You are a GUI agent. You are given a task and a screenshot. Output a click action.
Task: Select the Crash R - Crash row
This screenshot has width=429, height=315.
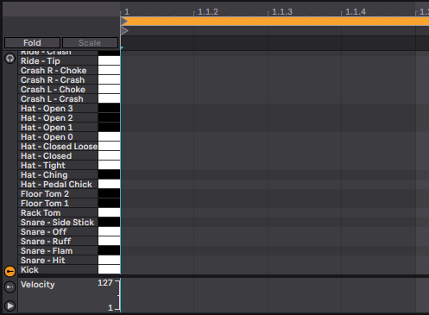58,80
